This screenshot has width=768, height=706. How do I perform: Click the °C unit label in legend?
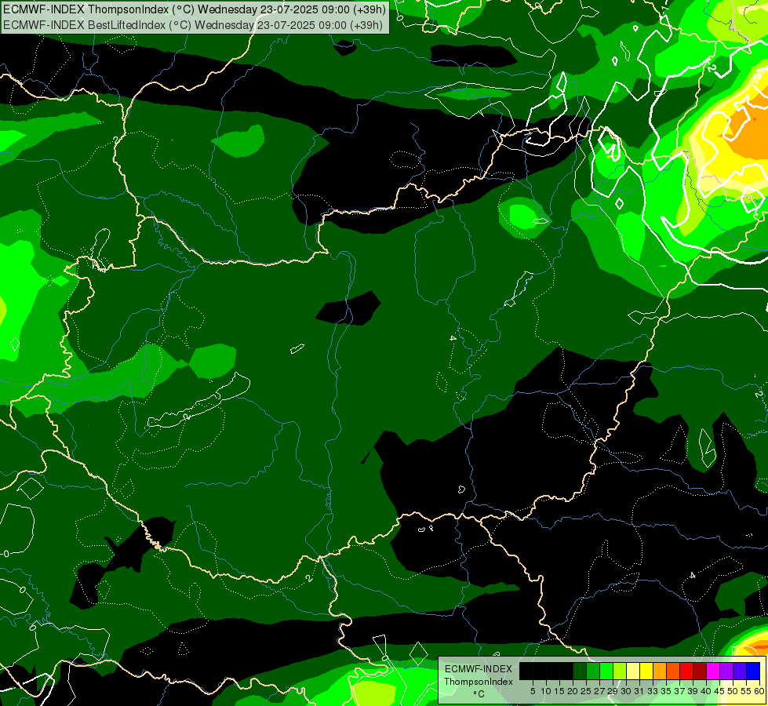tap(479, 694)
